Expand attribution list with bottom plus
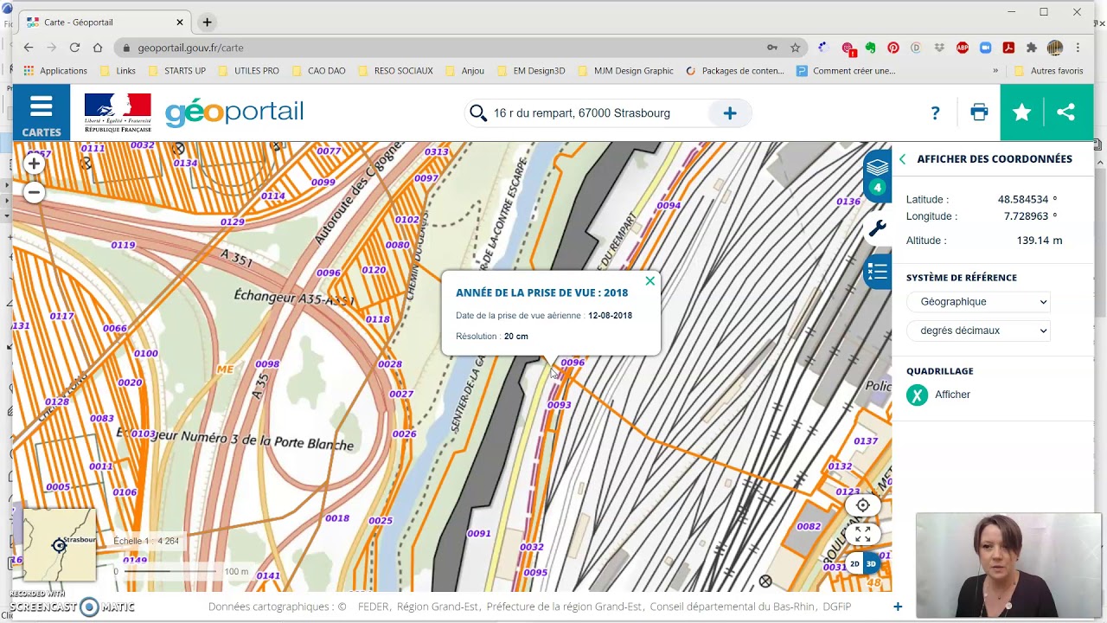The image size is (1107, 623). pyautogui.click(x=898, y=607)
